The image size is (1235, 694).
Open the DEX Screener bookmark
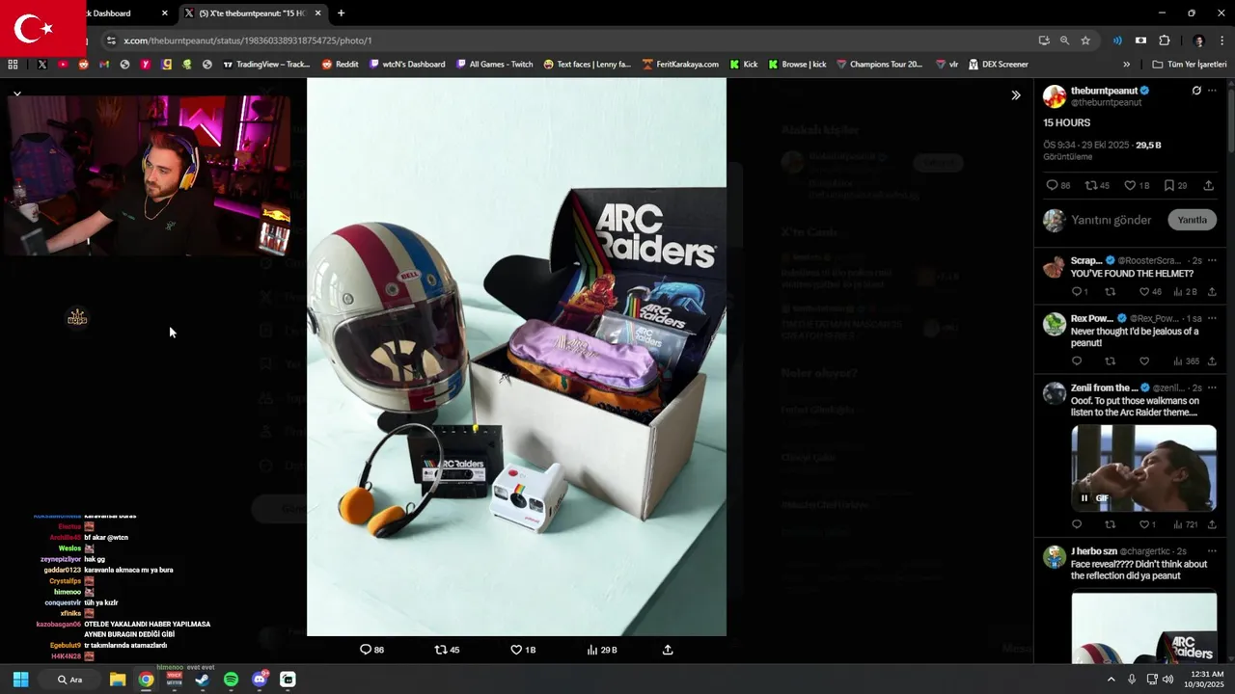tap(999, 65)
